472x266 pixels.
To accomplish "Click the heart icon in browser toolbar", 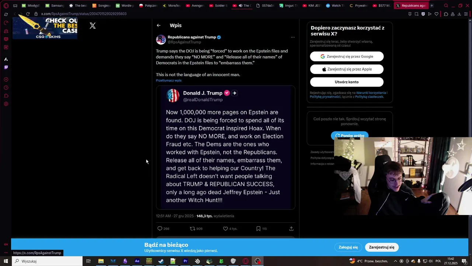I will 436,14.
